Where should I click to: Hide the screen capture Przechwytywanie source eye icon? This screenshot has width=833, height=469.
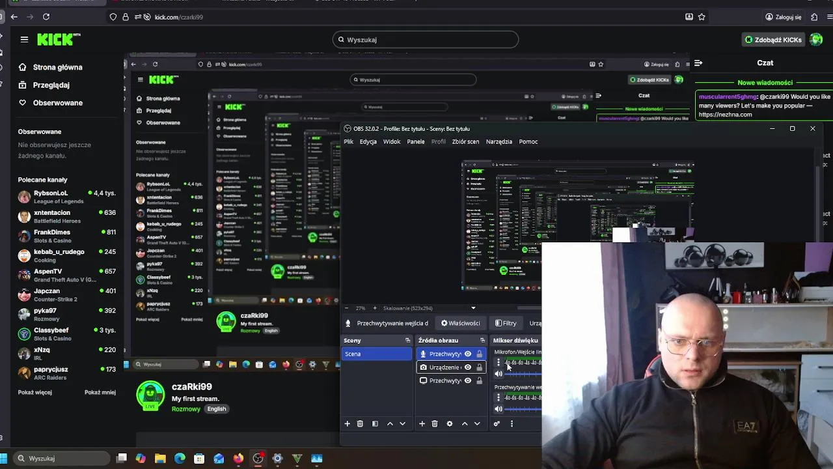[467, 380]
